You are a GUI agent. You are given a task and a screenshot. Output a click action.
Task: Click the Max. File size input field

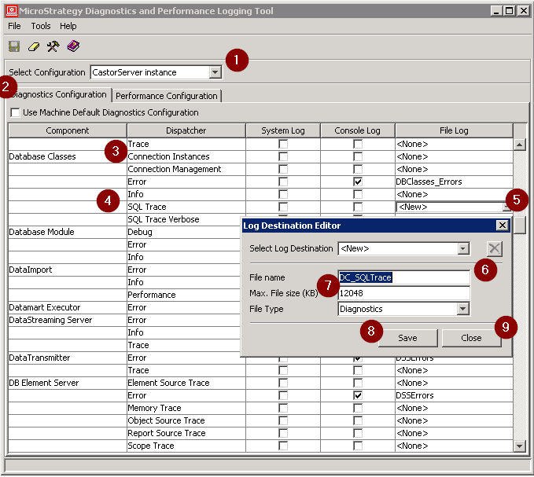(x=403, y=293)
